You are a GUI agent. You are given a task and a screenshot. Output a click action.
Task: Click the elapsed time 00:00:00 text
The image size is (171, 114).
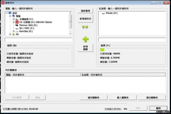pyautogui.click(x=34, y=109)
